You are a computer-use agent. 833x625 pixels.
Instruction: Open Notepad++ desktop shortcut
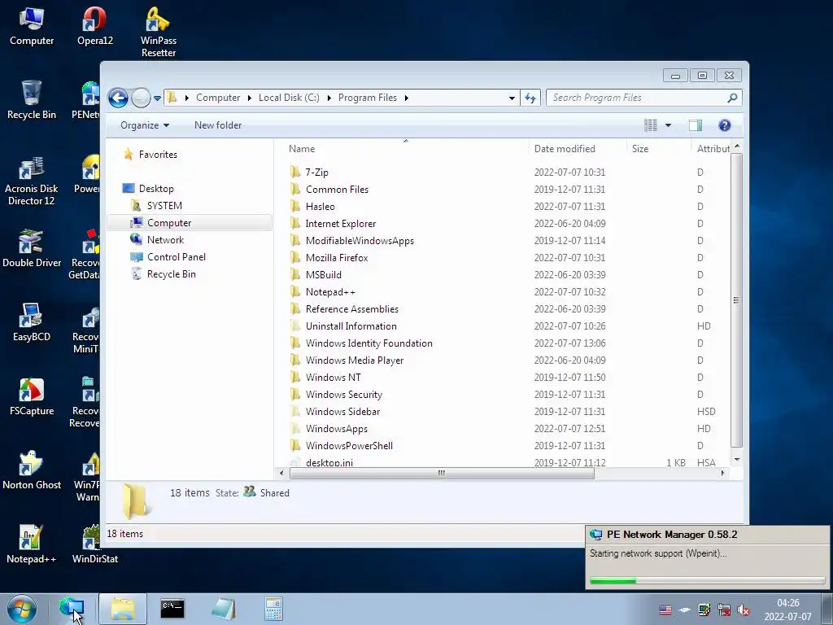pyautogui.click(x=32, y=544)
